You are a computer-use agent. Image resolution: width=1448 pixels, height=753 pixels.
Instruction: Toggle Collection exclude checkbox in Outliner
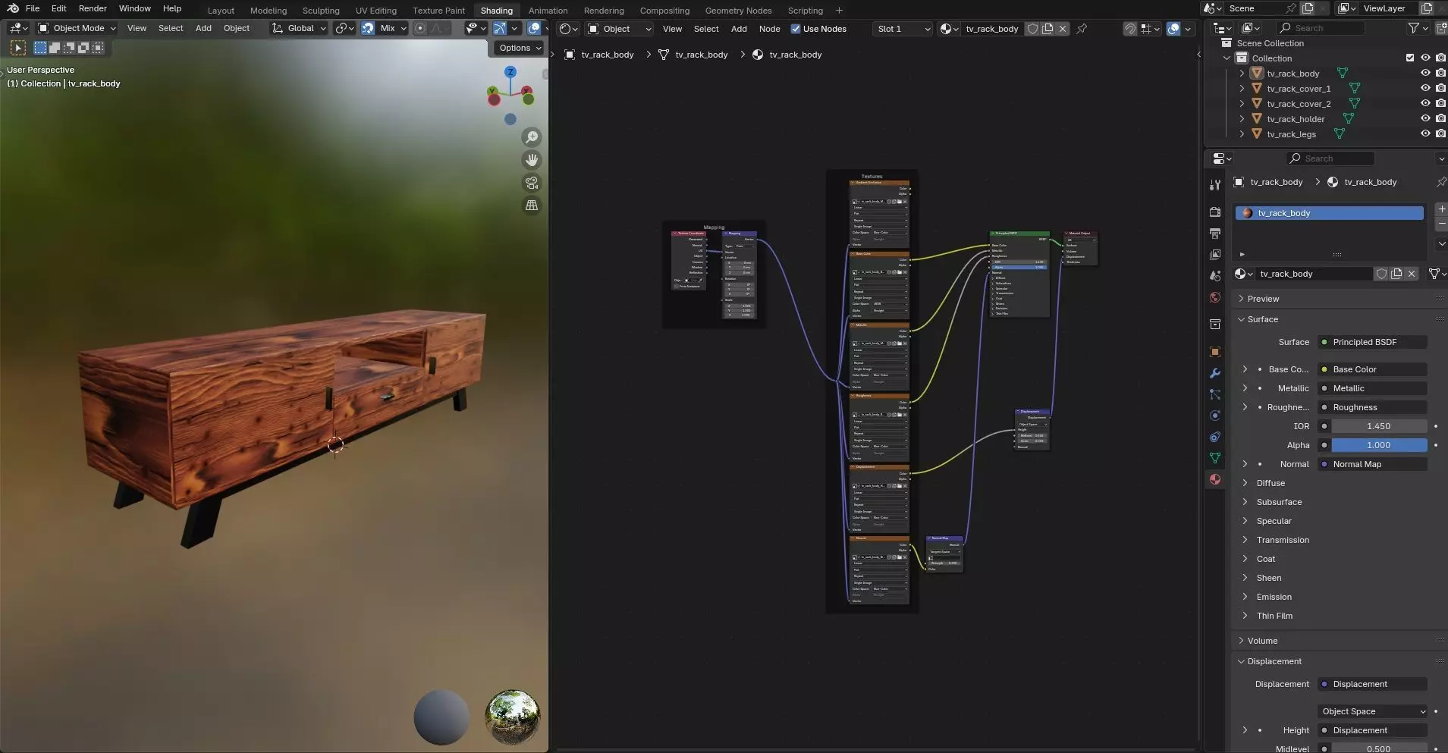pyautogui.click(x=1410, y=58)
